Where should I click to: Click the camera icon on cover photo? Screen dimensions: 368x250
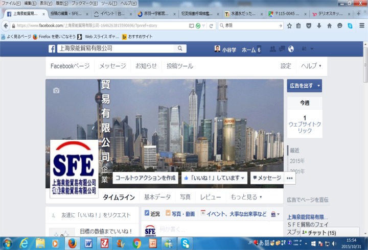coord(56,90)
